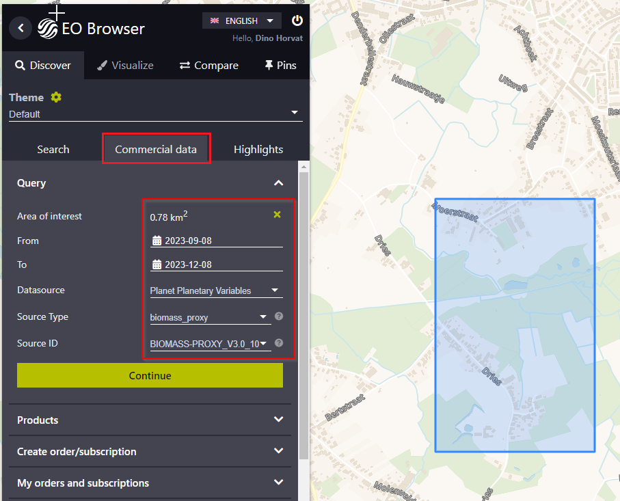Click the Source ID label
This screenshot has height=501, width=620.
click(x=37, y=343)
